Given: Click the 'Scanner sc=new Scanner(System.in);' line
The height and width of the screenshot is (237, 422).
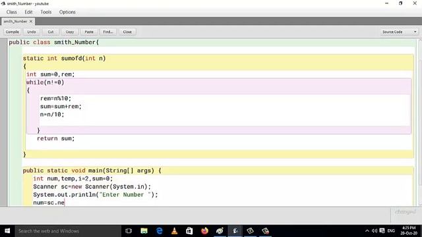Looking at the screenshot, I should pos(92,186).
